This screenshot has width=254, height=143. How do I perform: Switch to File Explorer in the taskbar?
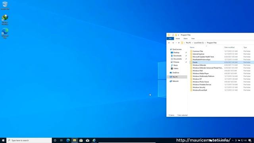tap(75, 140)
